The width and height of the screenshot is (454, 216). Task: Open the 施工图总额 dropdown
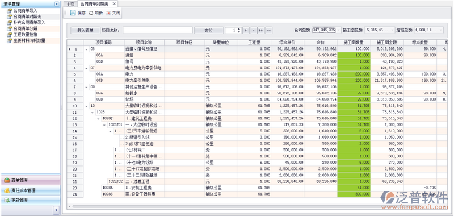[392, 30]
